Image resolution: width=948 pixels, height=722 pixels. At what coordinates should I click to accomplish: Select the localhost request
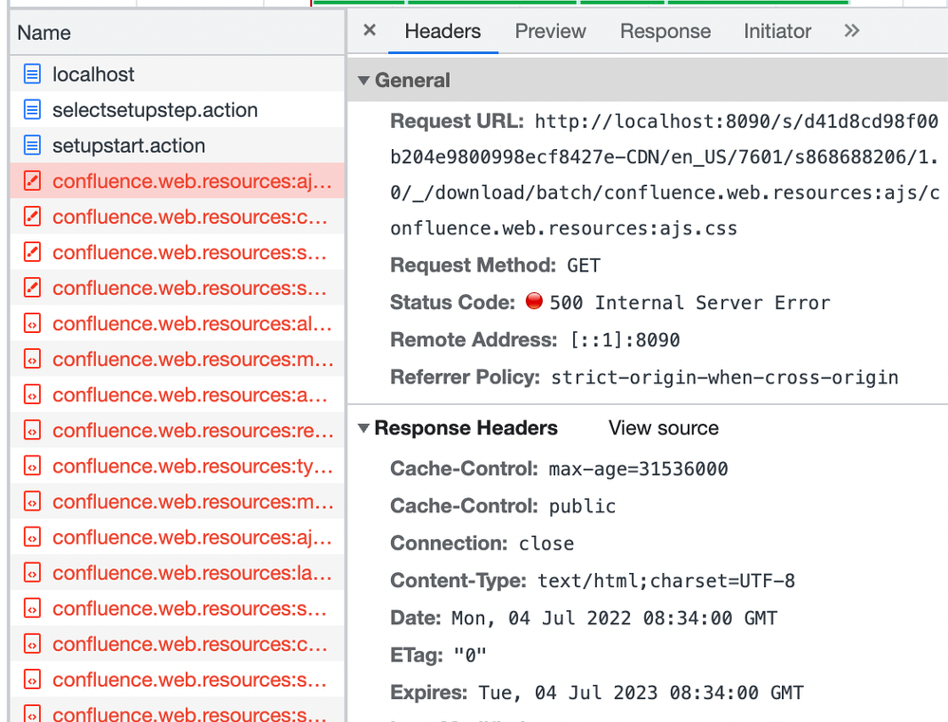(x=177, y=74)
